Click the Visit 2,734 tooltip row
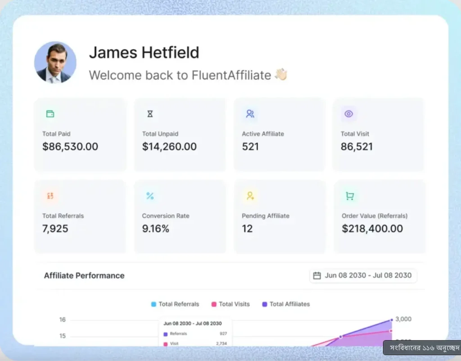This screenshot has width=461, height=361. point(195,343)
